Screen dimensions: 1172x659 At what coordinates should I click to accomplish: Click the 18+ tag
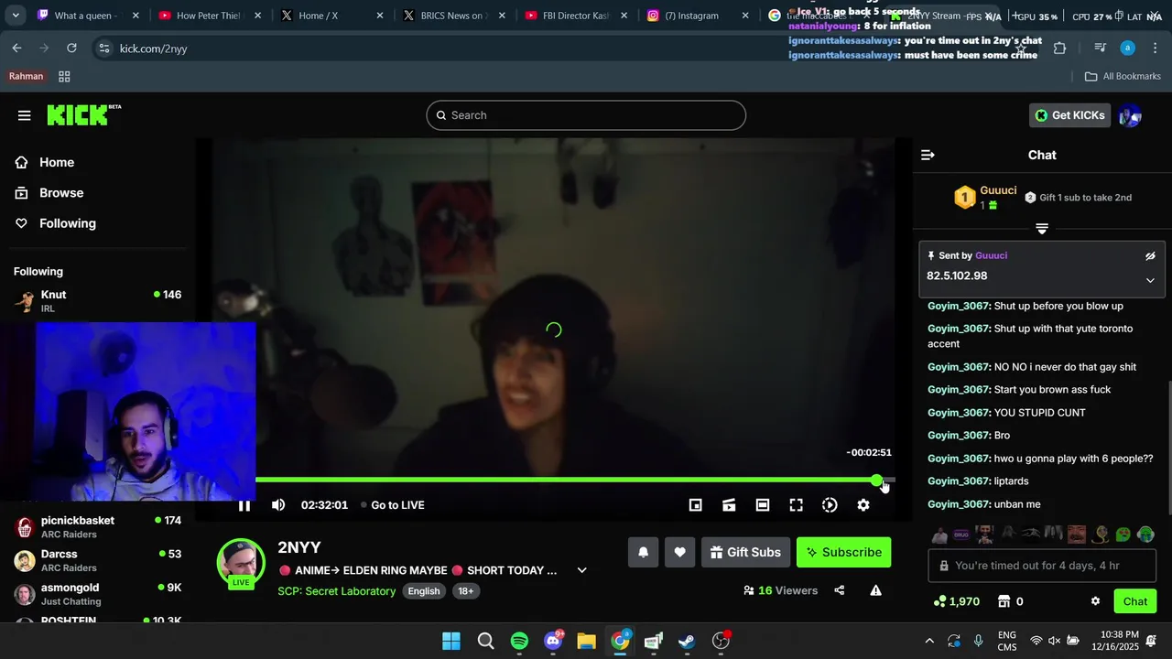pyautogui.click(x=466, y=591)
